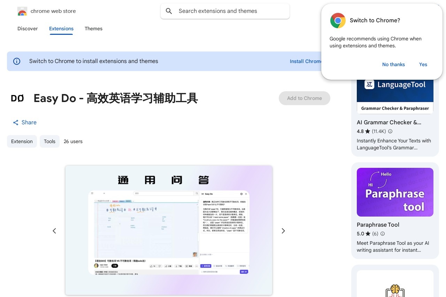The image size is (446, 297).
Task: Click the search magnifier icon
Action: click(x=169, y=11)
